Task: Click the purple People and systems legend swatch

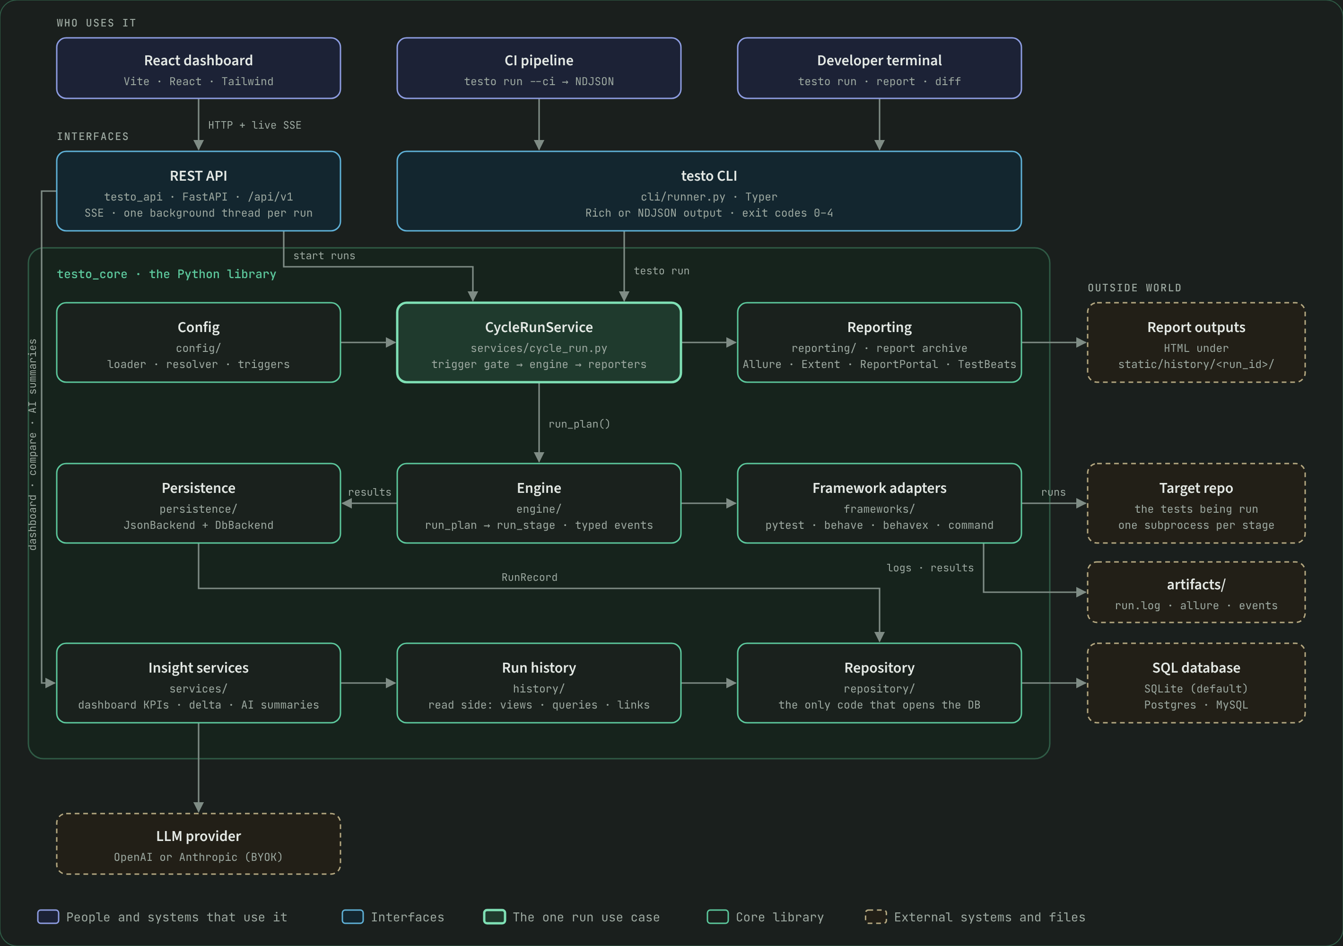Action: pos(48,917)
